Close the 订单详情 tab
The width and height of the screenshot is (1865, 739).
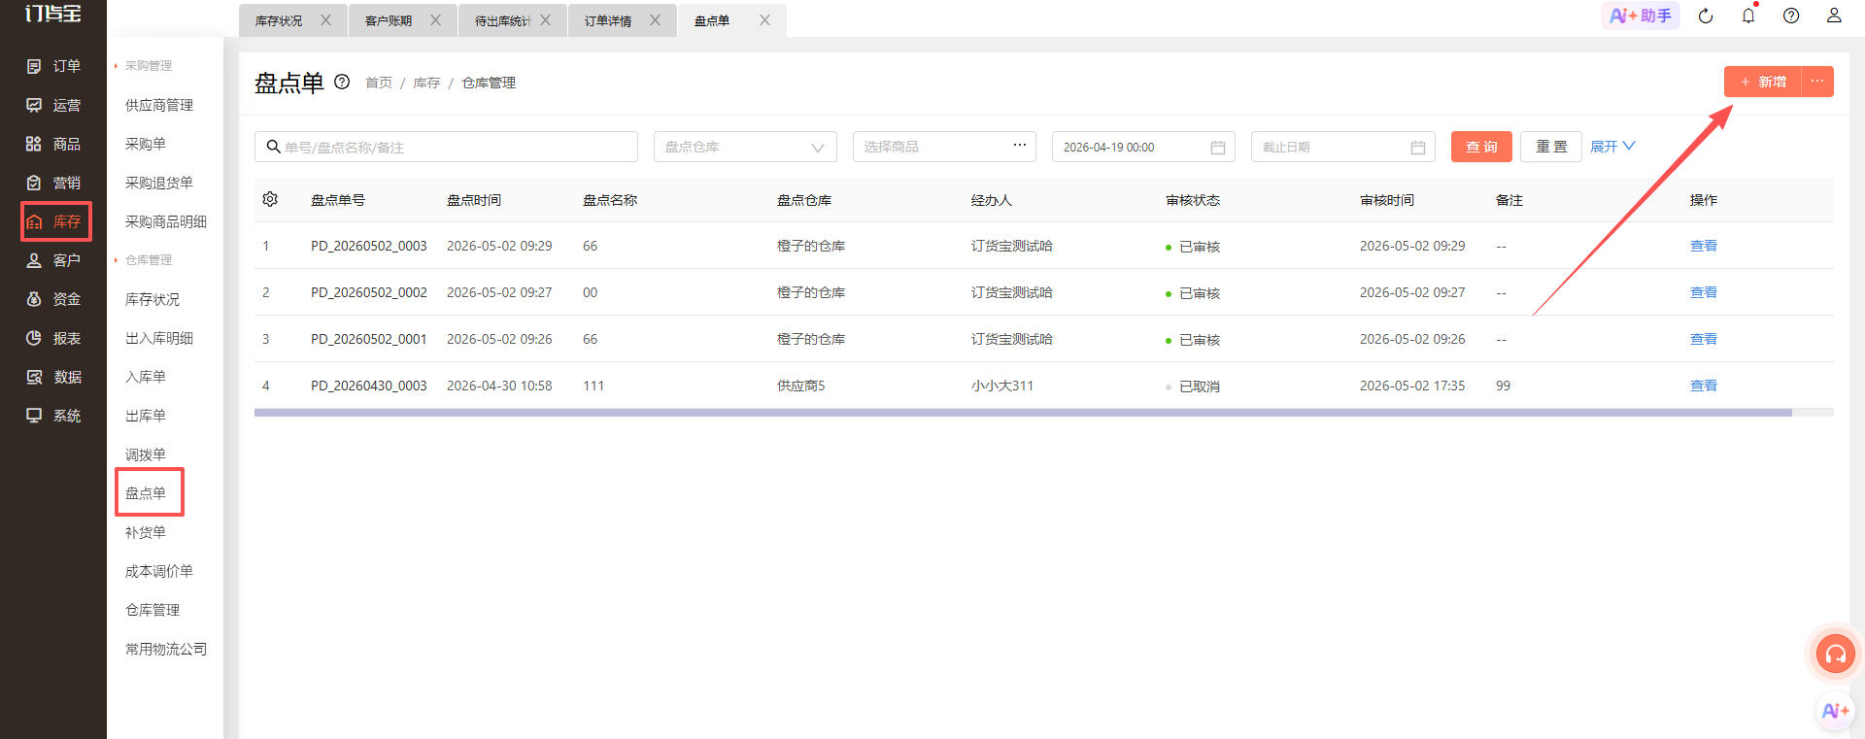click(655, 19)
